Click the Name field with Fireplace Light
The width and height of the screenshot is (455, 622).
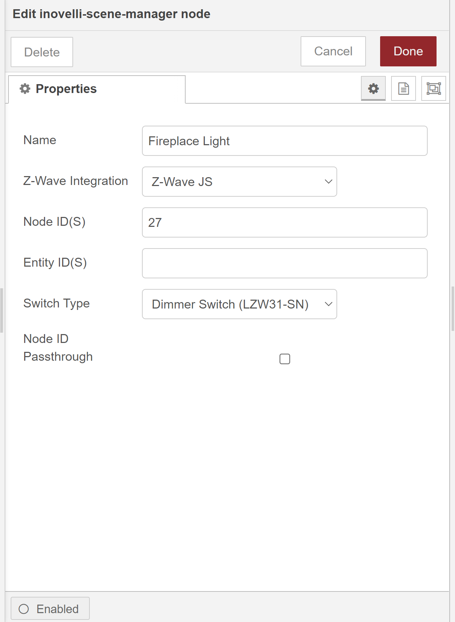point(284,141)
